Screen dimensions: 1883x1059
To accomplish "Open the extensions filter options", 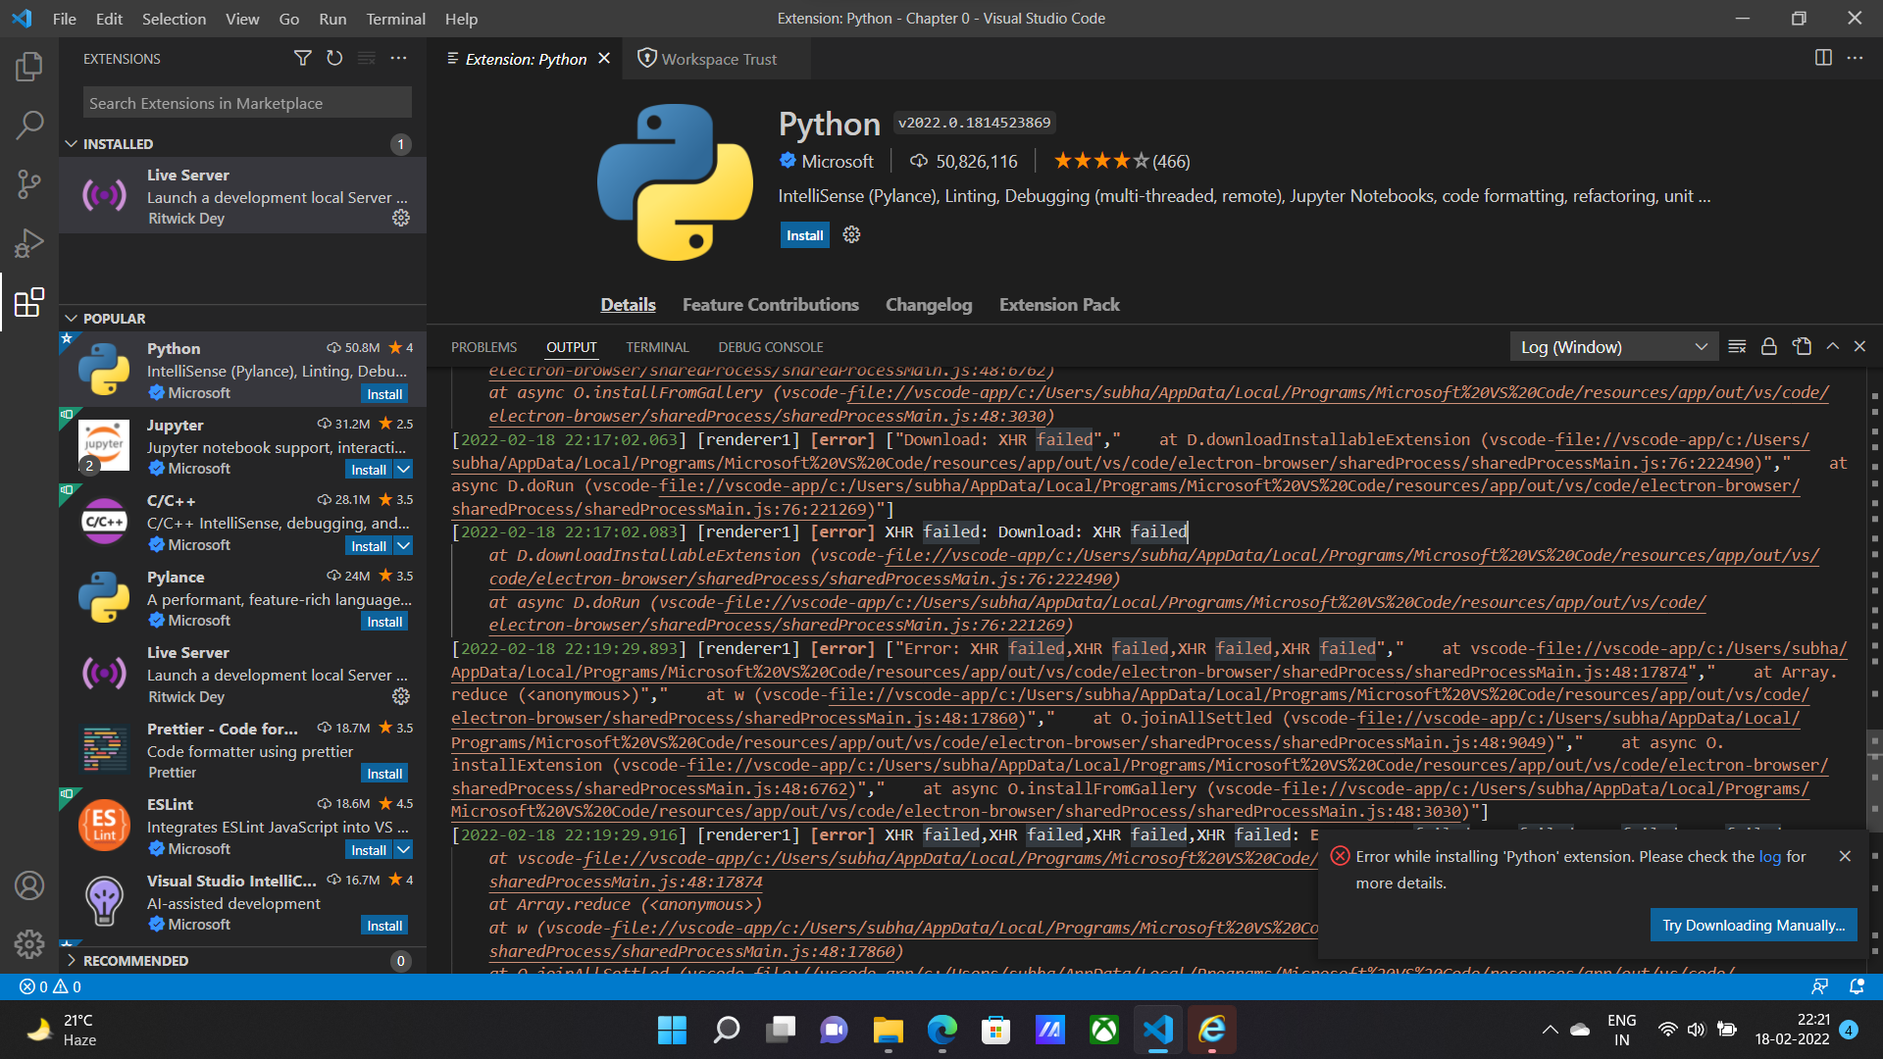I will coord(303,58).
